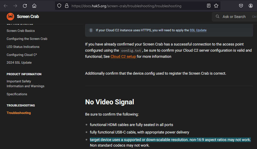
Task: Open the browser home page icon
Action: [34, 6]
